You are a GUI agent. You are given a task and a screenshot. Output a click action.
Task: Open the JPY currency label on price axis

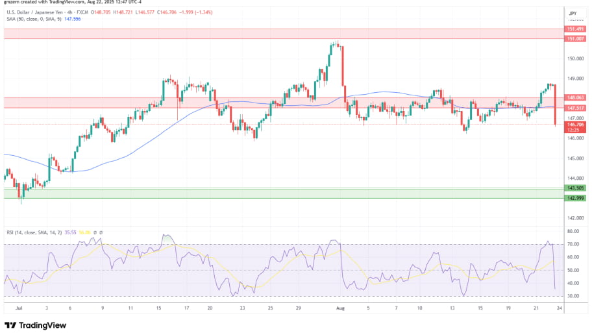tap(573, 13)
